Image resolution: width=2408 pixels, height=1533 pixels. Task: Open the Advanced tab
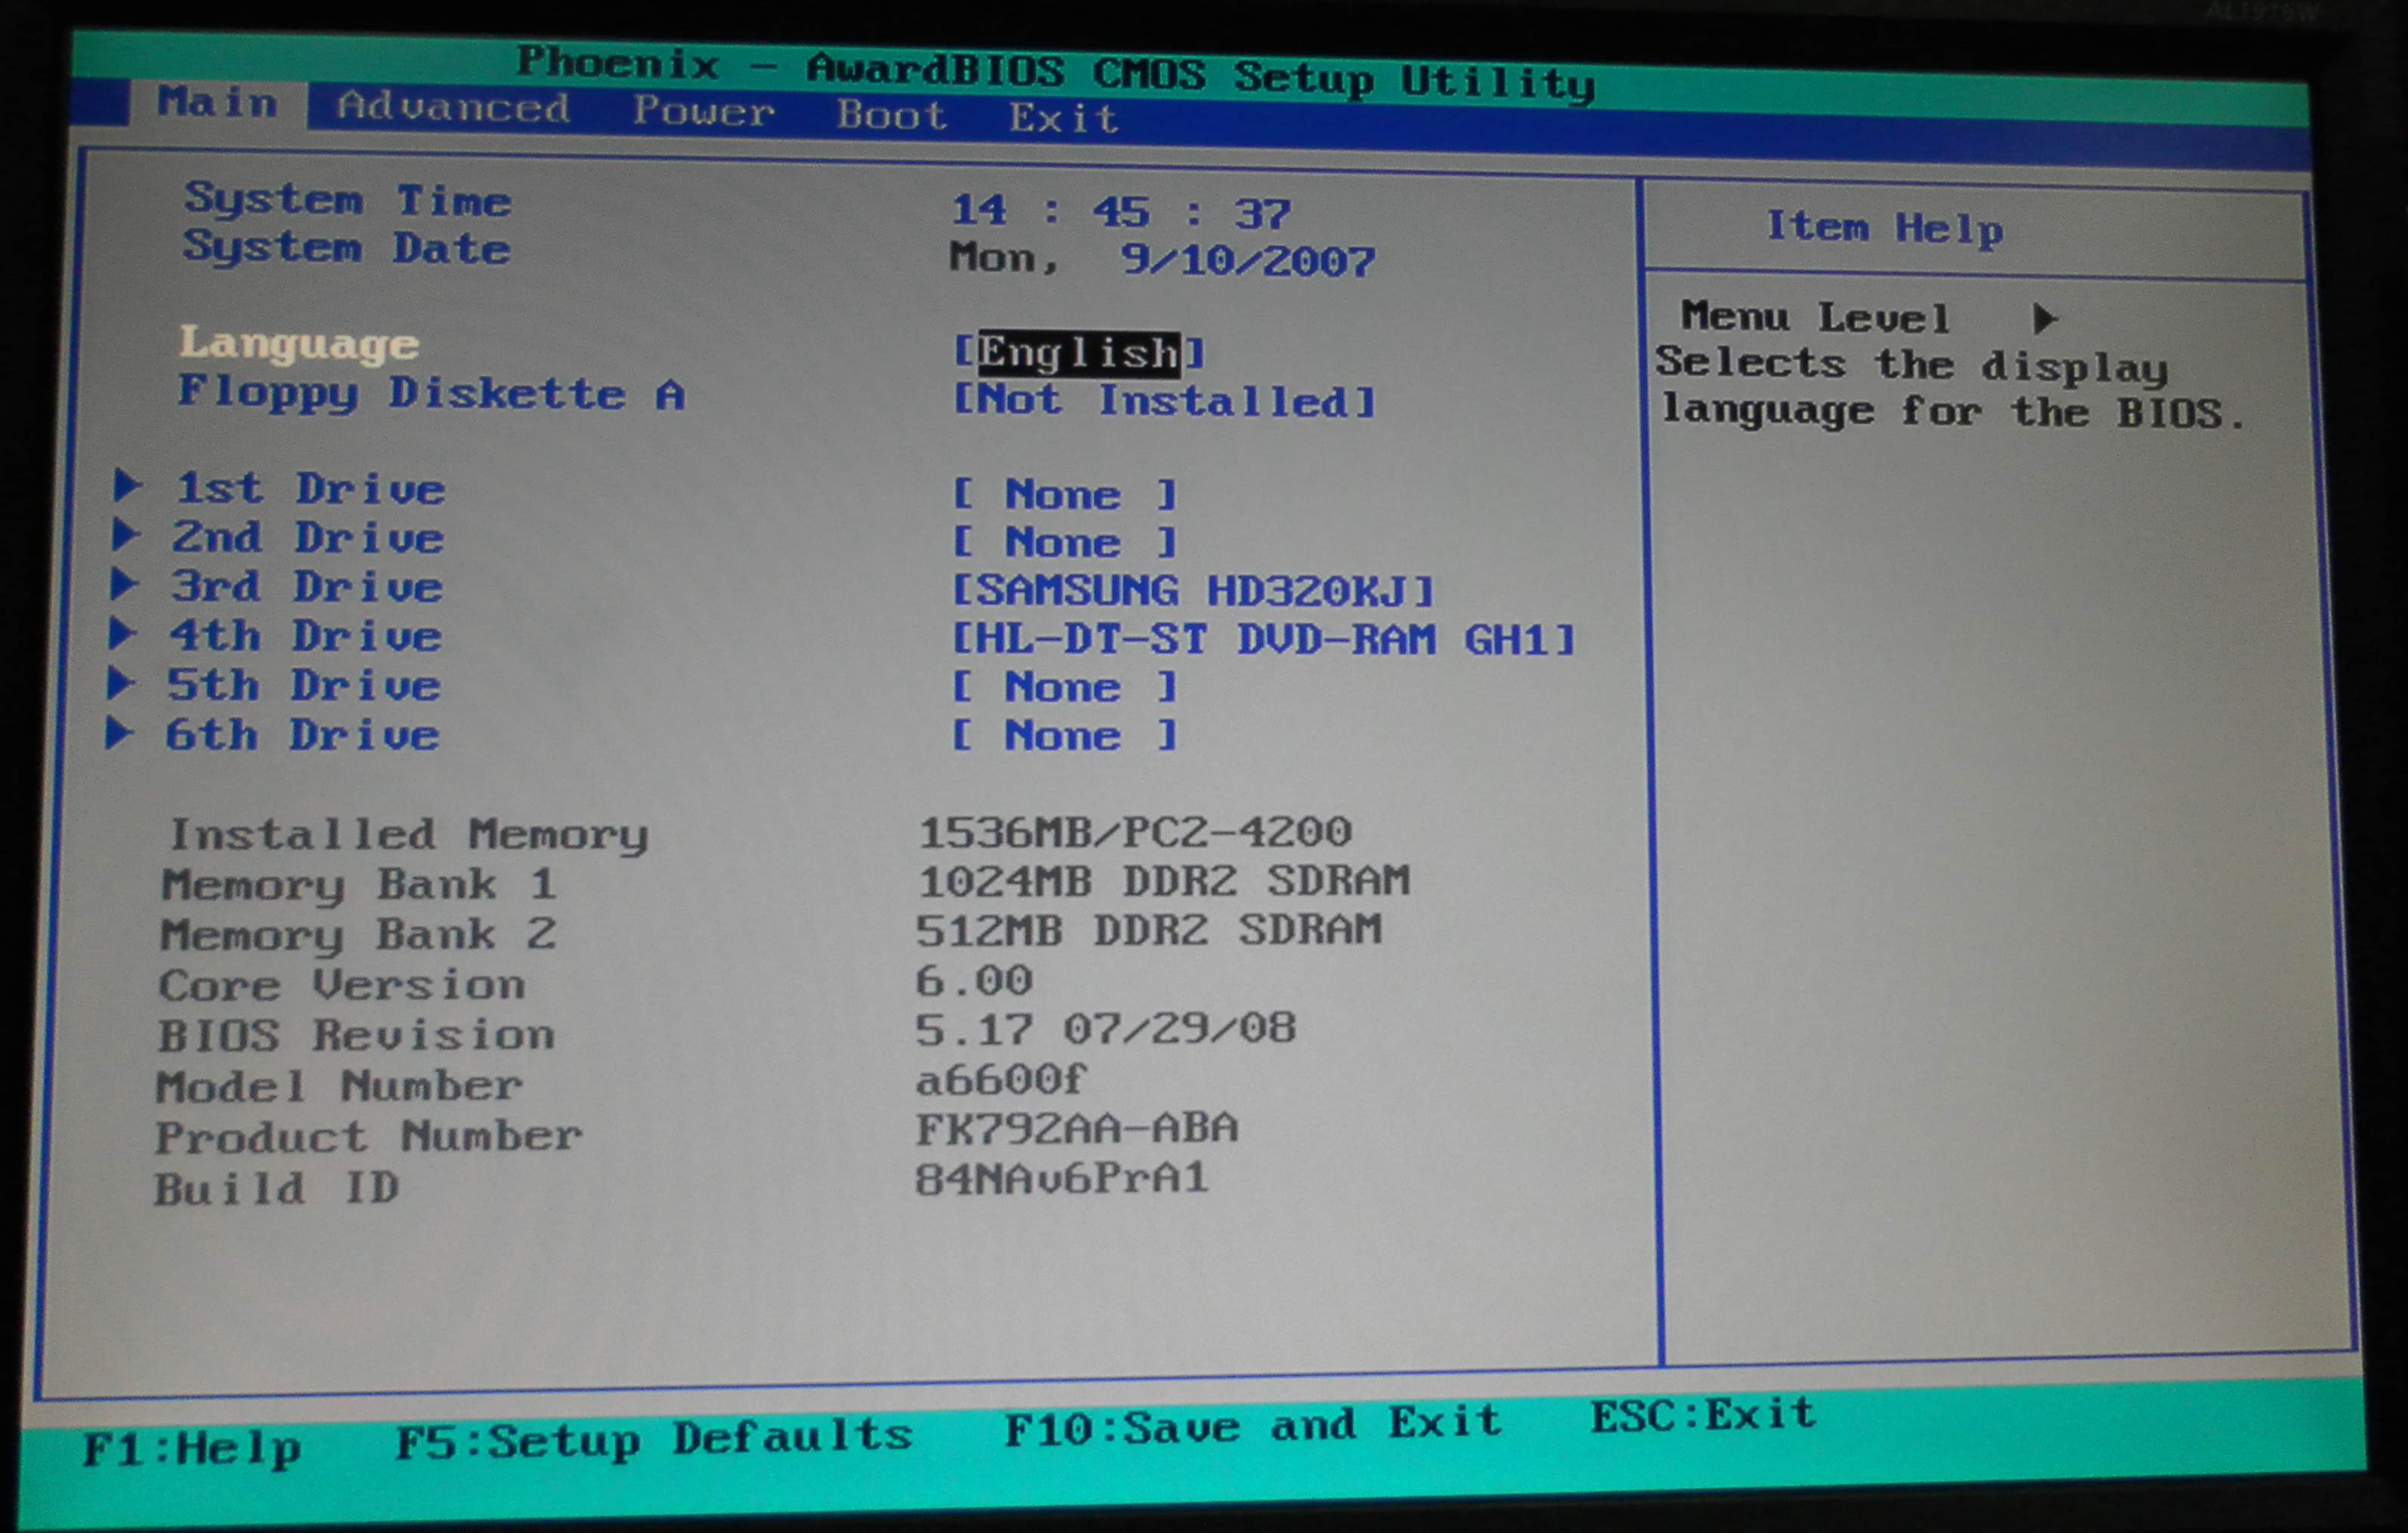(453, 106)
